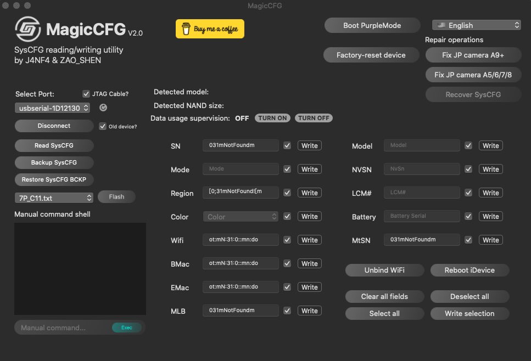Click the NvSn input field
531x361 pixels.
point(422,169)
